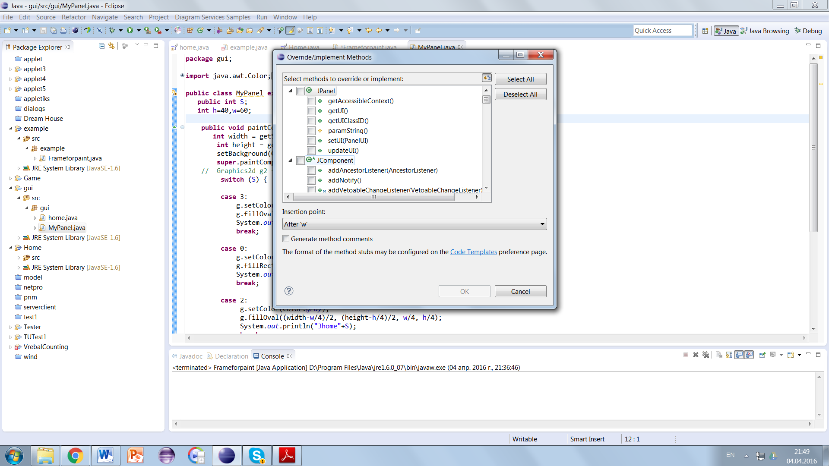The width and height of the screenshot is (829, 466).
Task: Click Pin Console icon
Action: pos(762,355)
